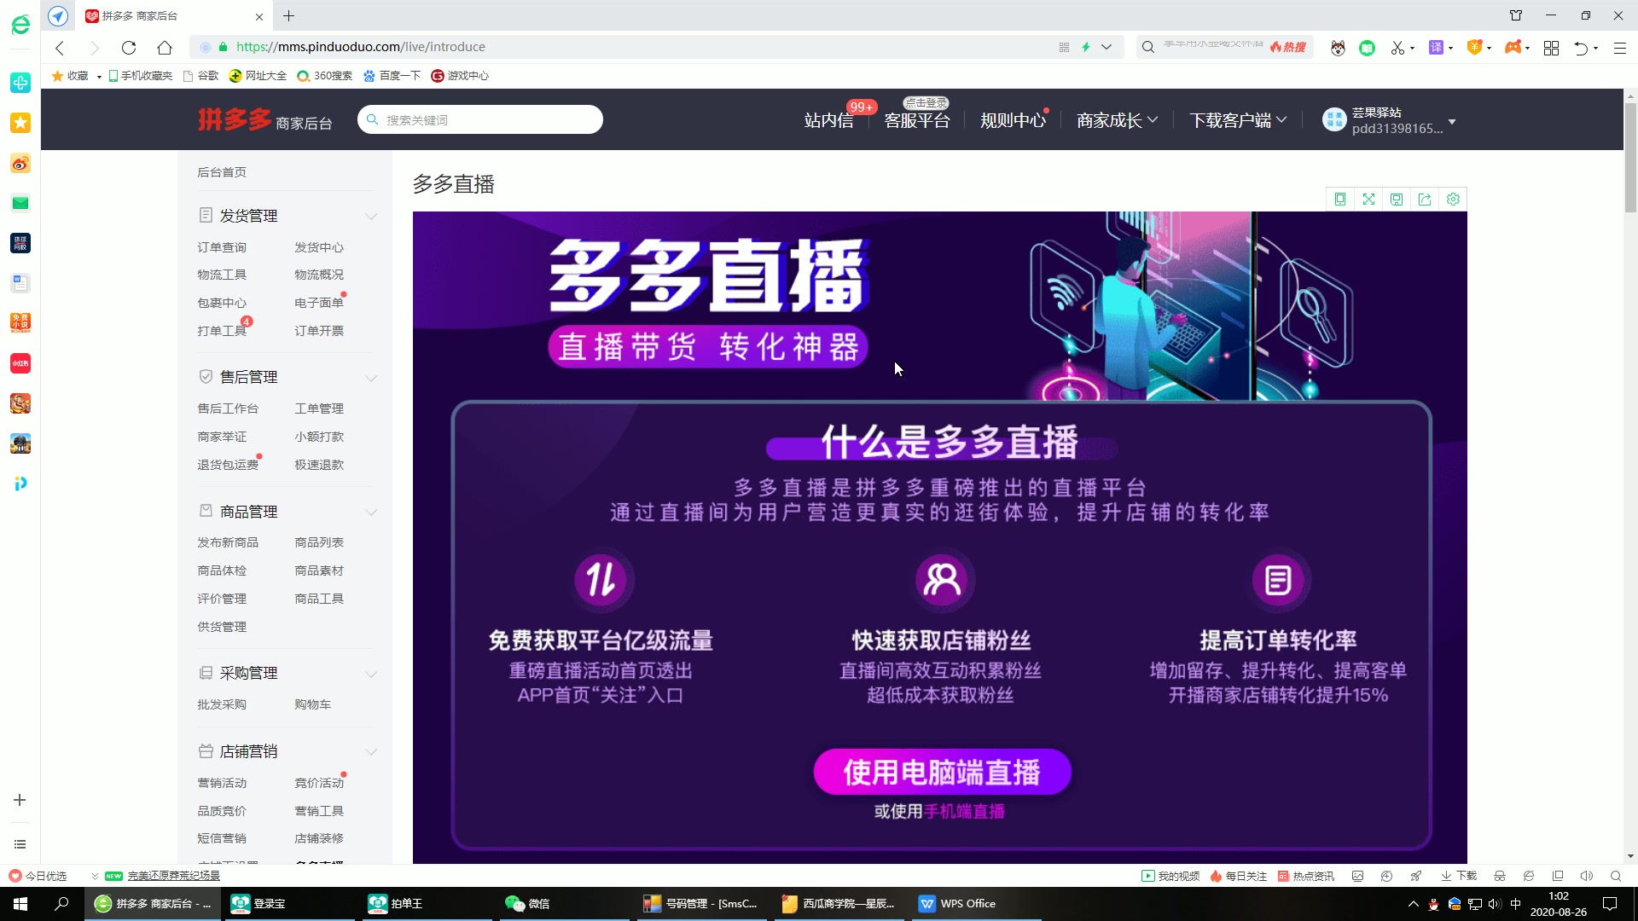
Task: Click the settings gear above banner
Action: point(1453,199)
